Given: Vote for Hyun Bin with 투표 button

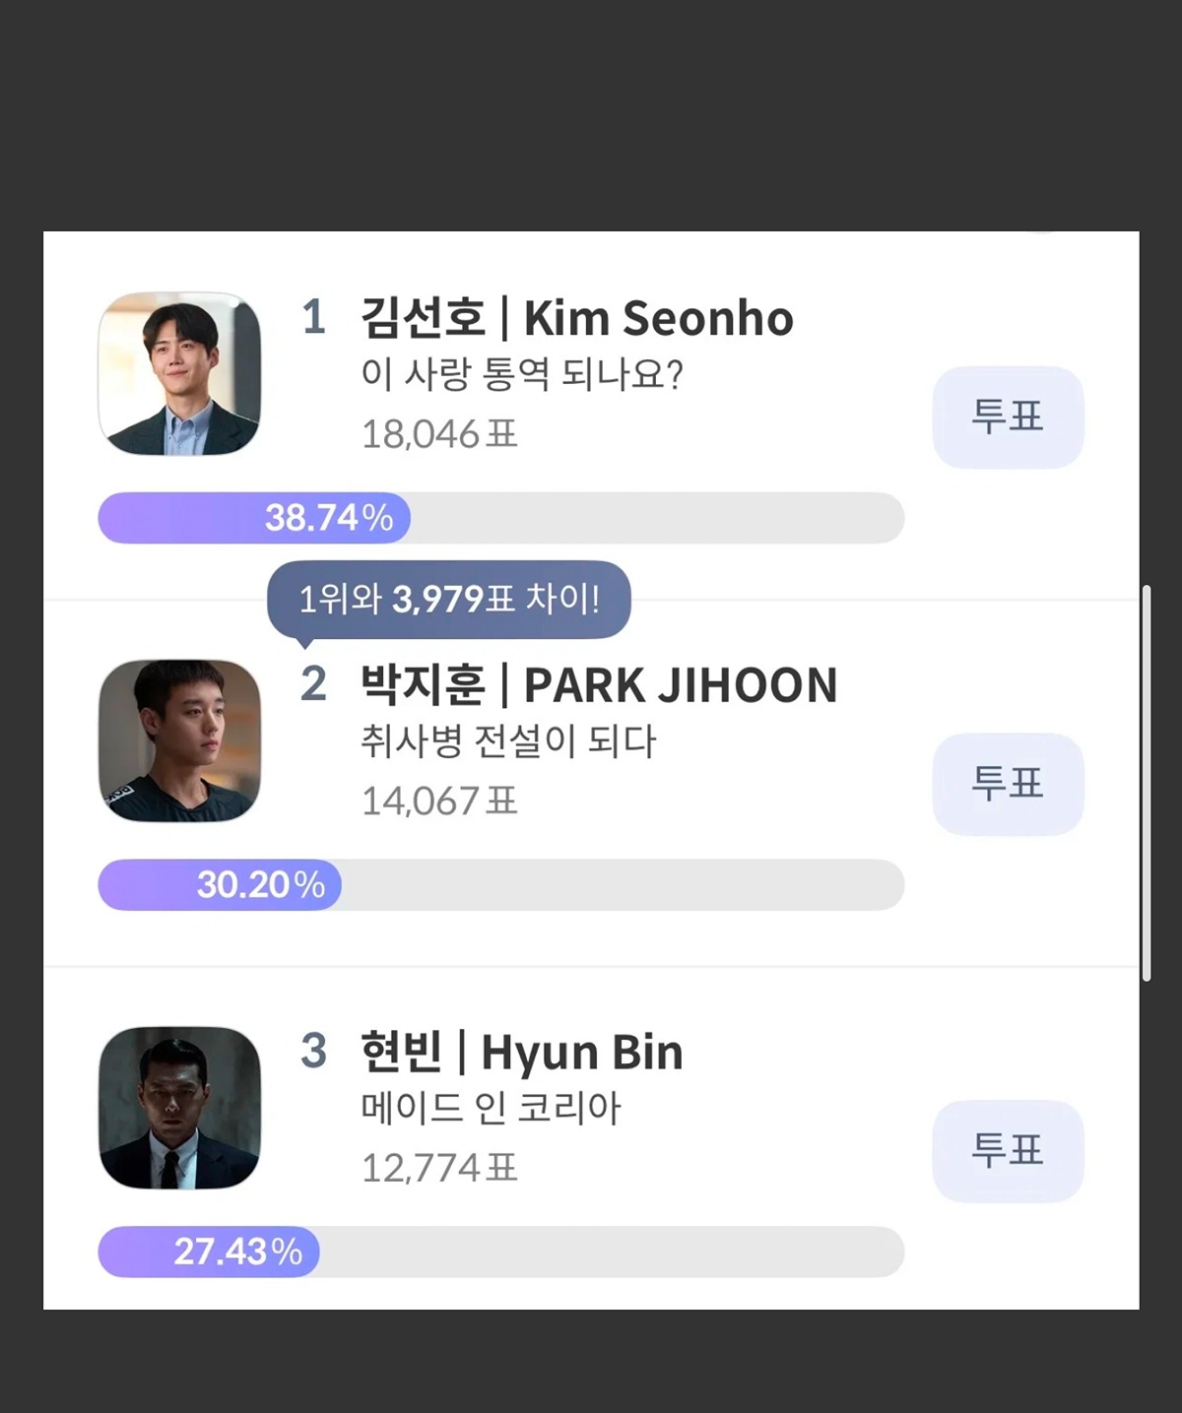Looking at the screenshot, I should [1008, 1150].
